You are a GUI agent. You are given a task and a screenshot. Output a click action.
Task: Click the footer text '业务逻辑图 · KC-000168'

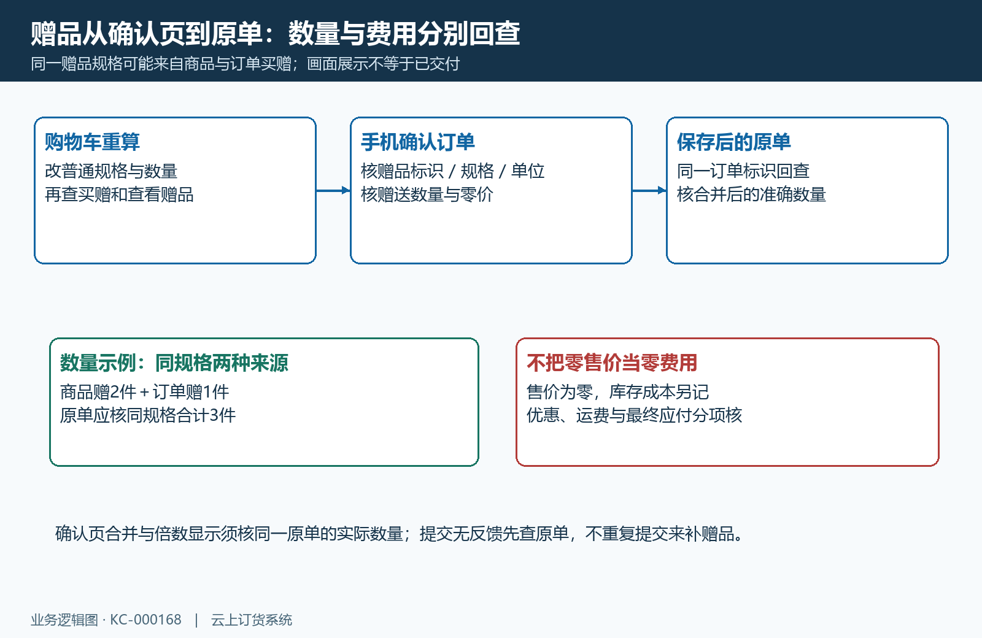coord(106,620)
